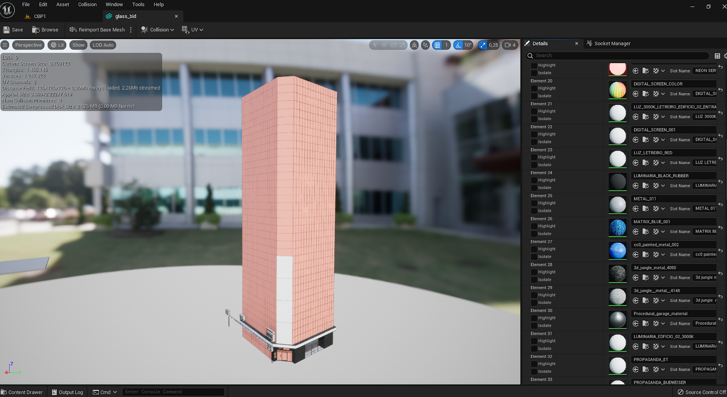The width and height of the screenshot is (727, 397).
Task: Click the Enter Console Command field
Action: [x=173, y=392]
